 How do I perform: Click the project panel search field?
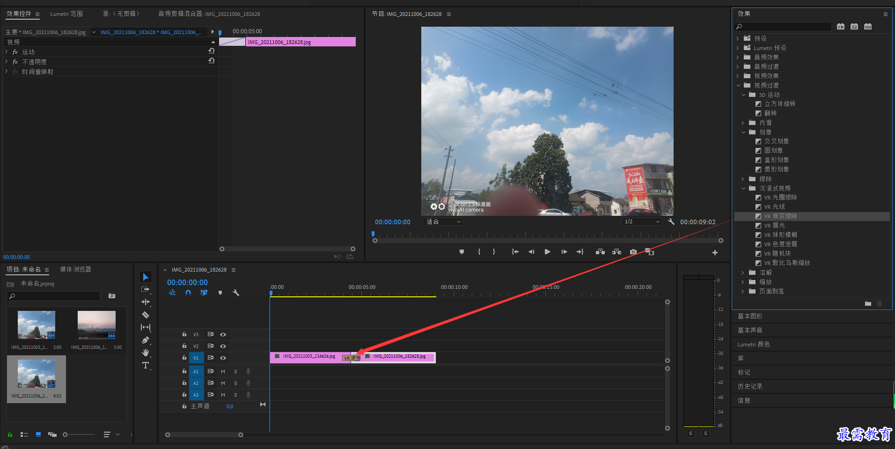point(53,296)
